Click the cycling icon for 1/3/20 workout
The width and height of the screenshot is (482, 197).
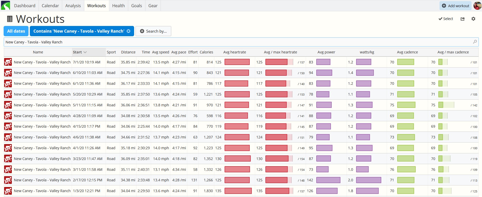tap(8, 191)
